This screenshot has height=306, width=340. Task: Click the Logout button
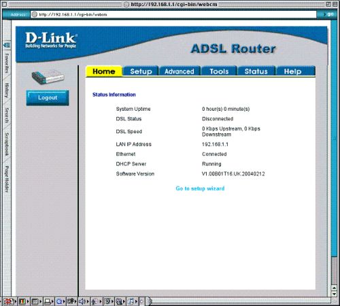[48, 98]
